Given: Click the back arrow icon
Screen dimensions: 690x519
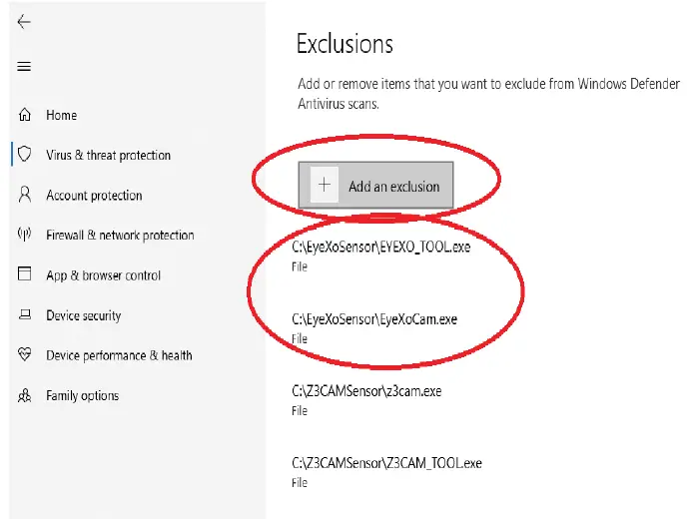Looking at the screenshot, I should (x=24, y=22).
